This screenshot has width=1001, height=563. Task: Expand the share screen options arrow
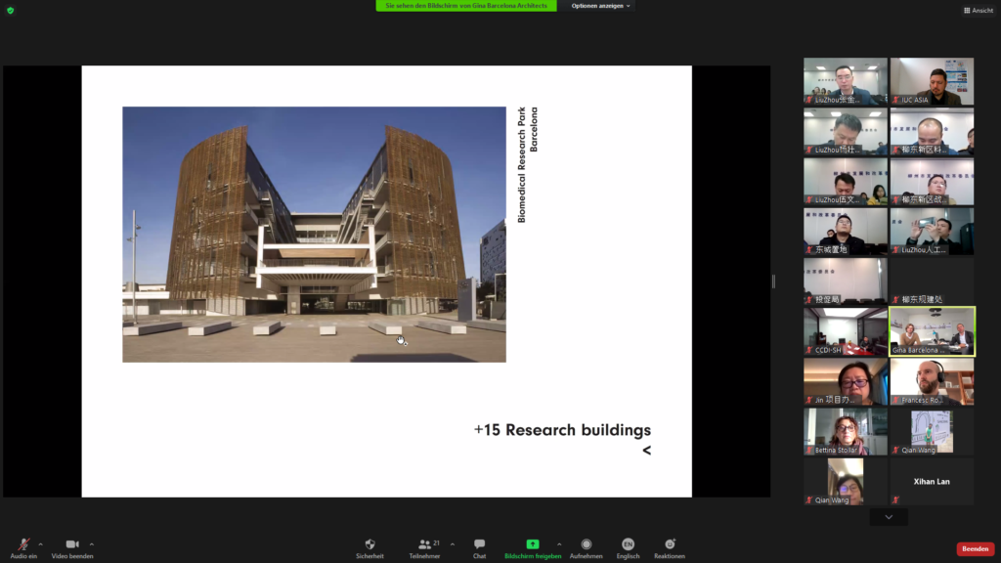pyautogui.click(x=559, y=544)
